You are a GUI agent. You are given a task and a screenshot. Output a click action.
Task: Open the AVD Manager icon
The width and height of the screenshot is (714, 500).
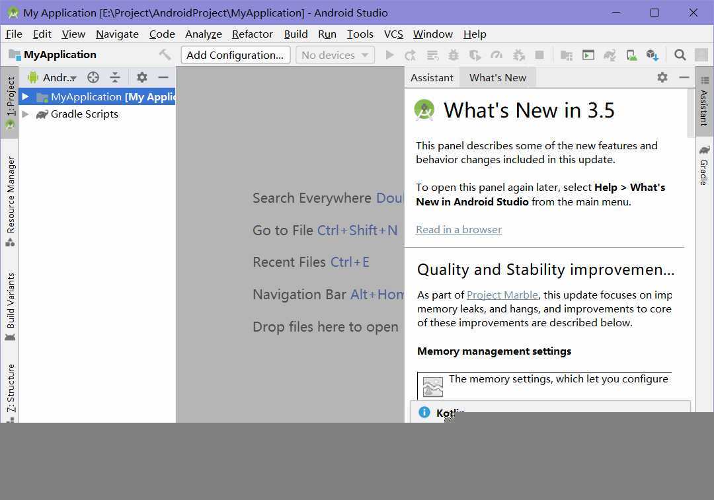(x=631, y=55)
